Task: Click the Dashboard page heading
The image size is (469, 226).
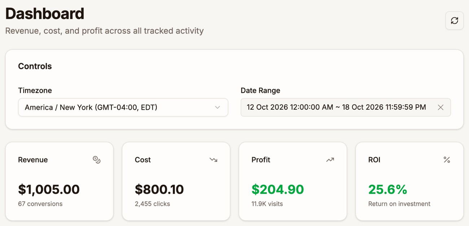Action: coord(45,14)
